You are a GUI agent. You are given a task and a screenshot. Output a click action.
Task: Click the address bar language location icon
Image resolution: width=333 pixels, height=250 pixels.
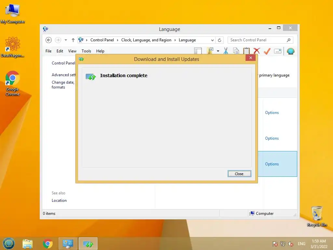(81, 40)
